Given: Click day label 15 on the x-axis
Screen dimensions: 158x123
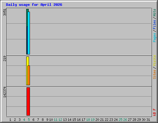Looking at the screenshot, I should tap(74, 120).
